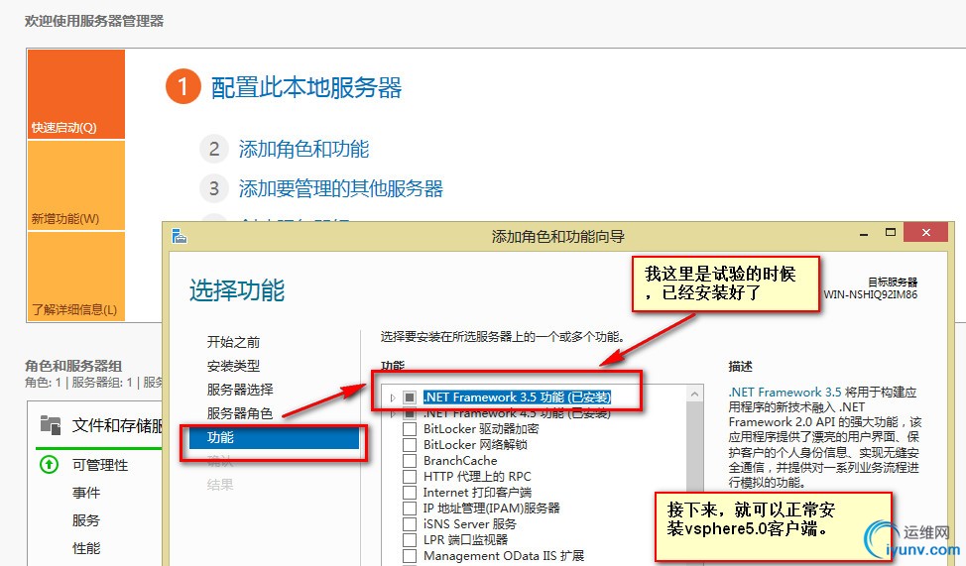Select the HTTP 代理上的 RPC label
Image resolution: width=966 pixels, height=566 pixels.
point(477,476)
